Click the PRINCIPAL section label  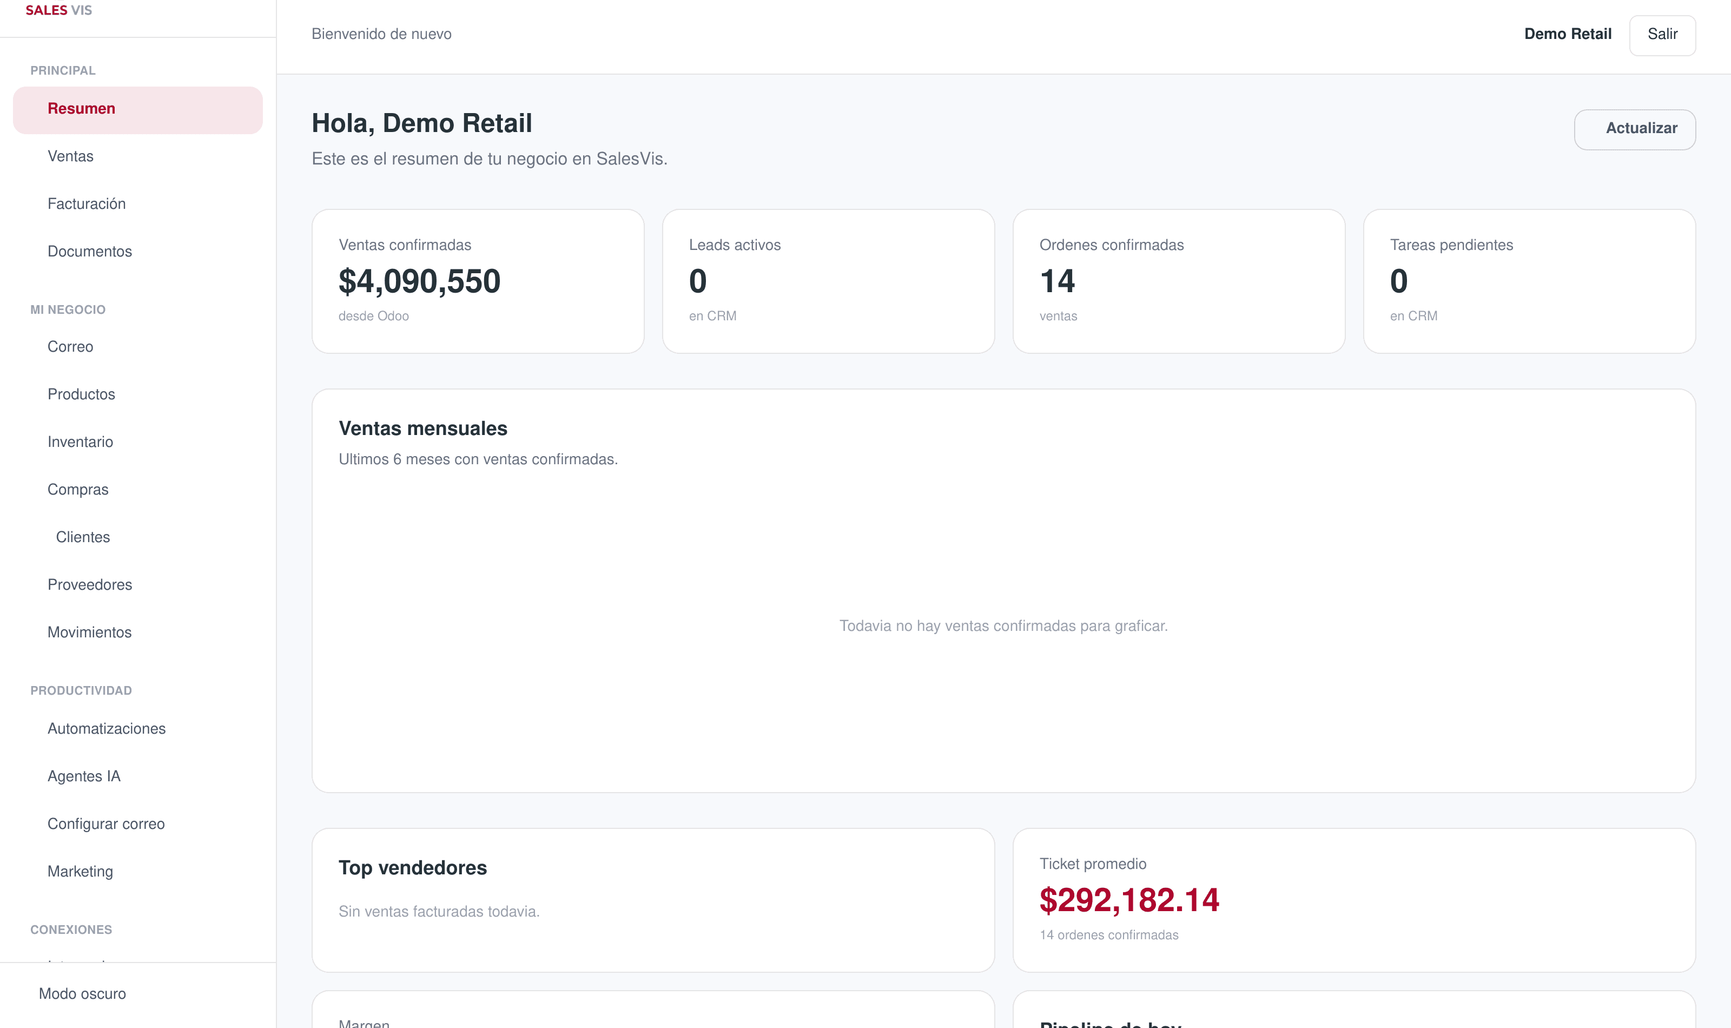point(63,71)
